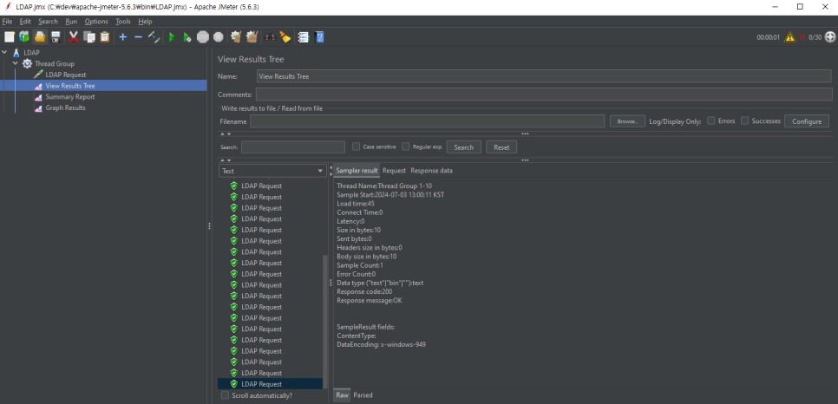
Task: Click the yellow broom Reset Search icon
Action: pyautogui.click(x=285, y=37)
